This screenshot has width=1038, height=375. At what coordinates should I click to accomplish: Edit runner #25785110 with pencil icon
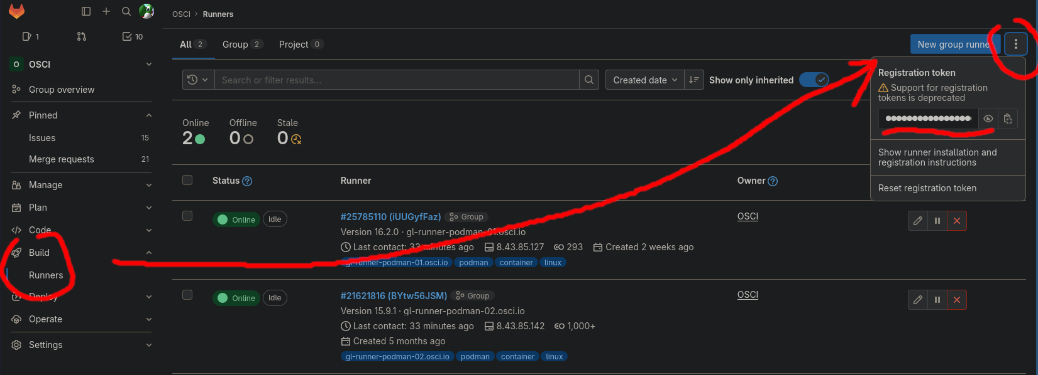918,221
